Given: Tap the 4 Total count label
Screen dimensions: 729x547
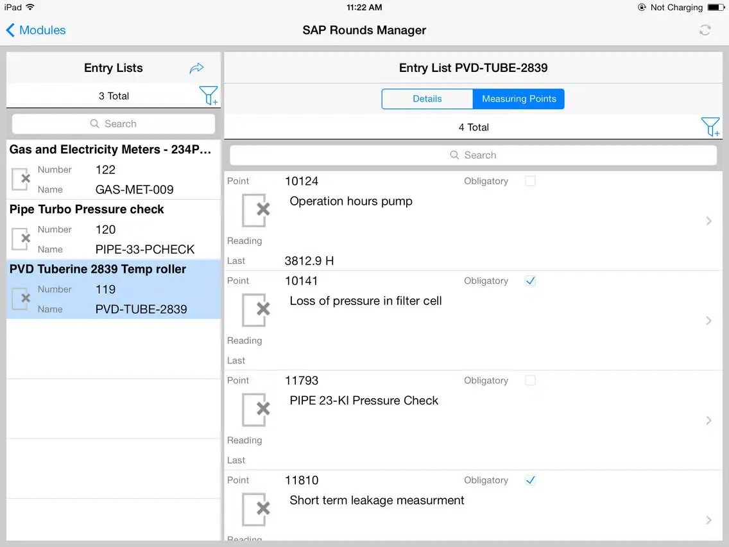Looking at the screenshot, I should pos(474,128).
